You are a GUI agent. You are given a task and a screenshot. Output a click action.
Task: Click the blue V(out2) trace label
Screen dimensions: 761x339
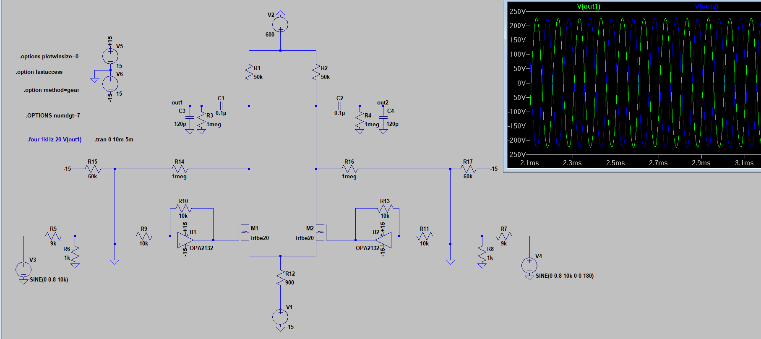tap(706, 6)
